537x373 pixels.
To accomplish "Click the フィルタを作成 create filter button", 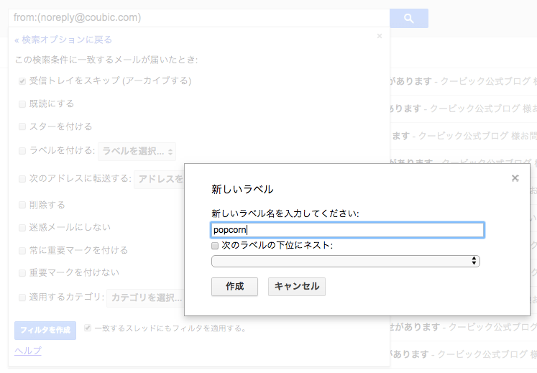I will (45, 330).
